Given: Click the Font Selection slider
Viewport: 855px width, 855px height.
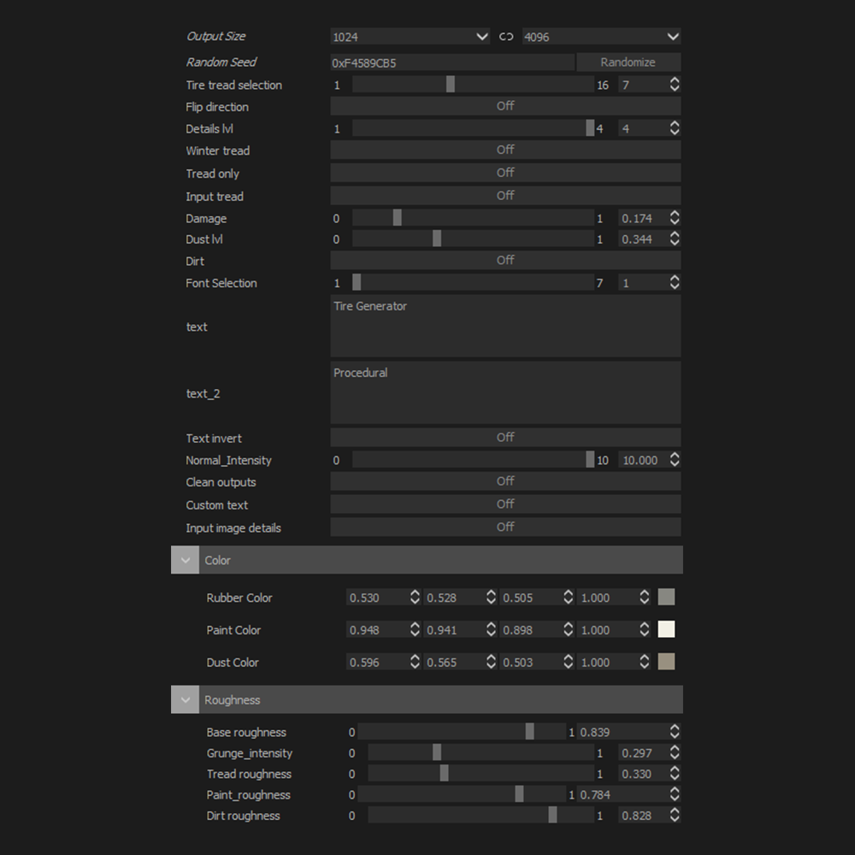Looking at the screenshot, I should [x=473, y=282].
